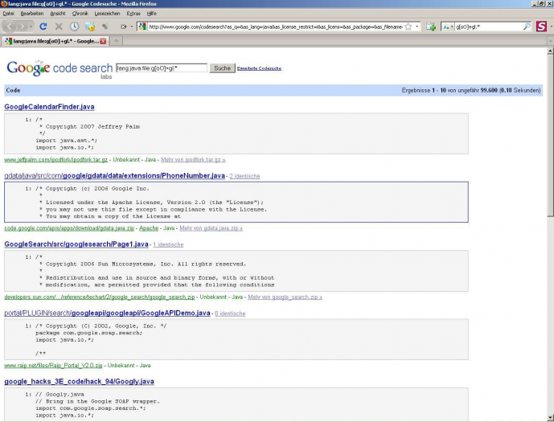Viewport: 554px width, 422px height.
Task: Open the Ansicht menu
Action: coord(58,14)
